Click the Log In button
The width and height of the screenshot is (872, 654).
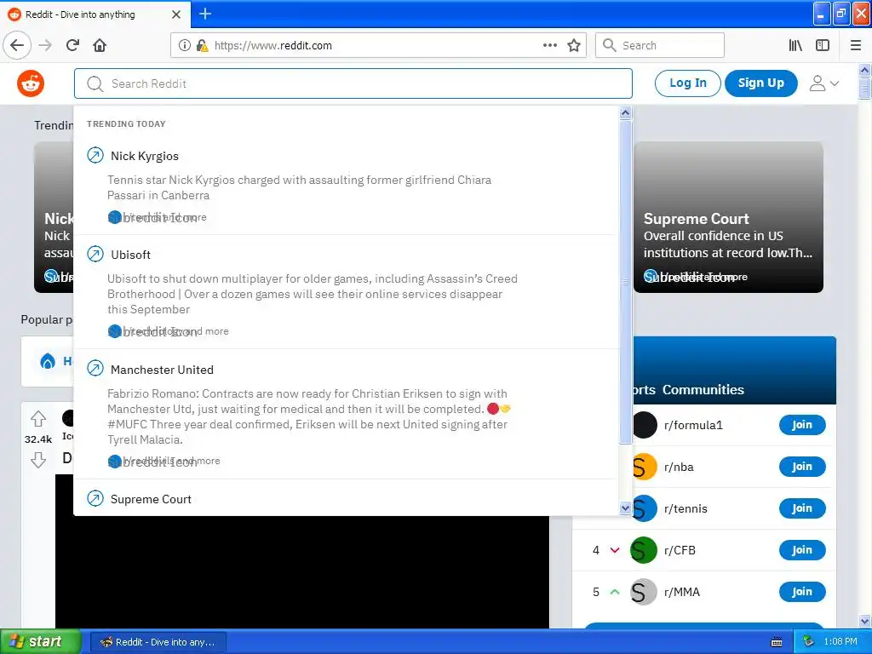click(x=688, y=83)
